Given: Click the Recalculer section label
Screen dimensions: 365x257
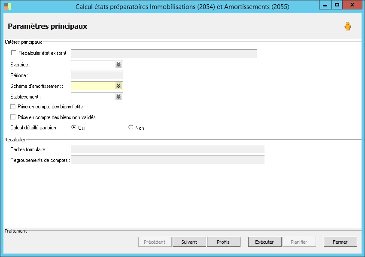Looking at the screenshot, I should pyautogui.click(x=15, y=140).
